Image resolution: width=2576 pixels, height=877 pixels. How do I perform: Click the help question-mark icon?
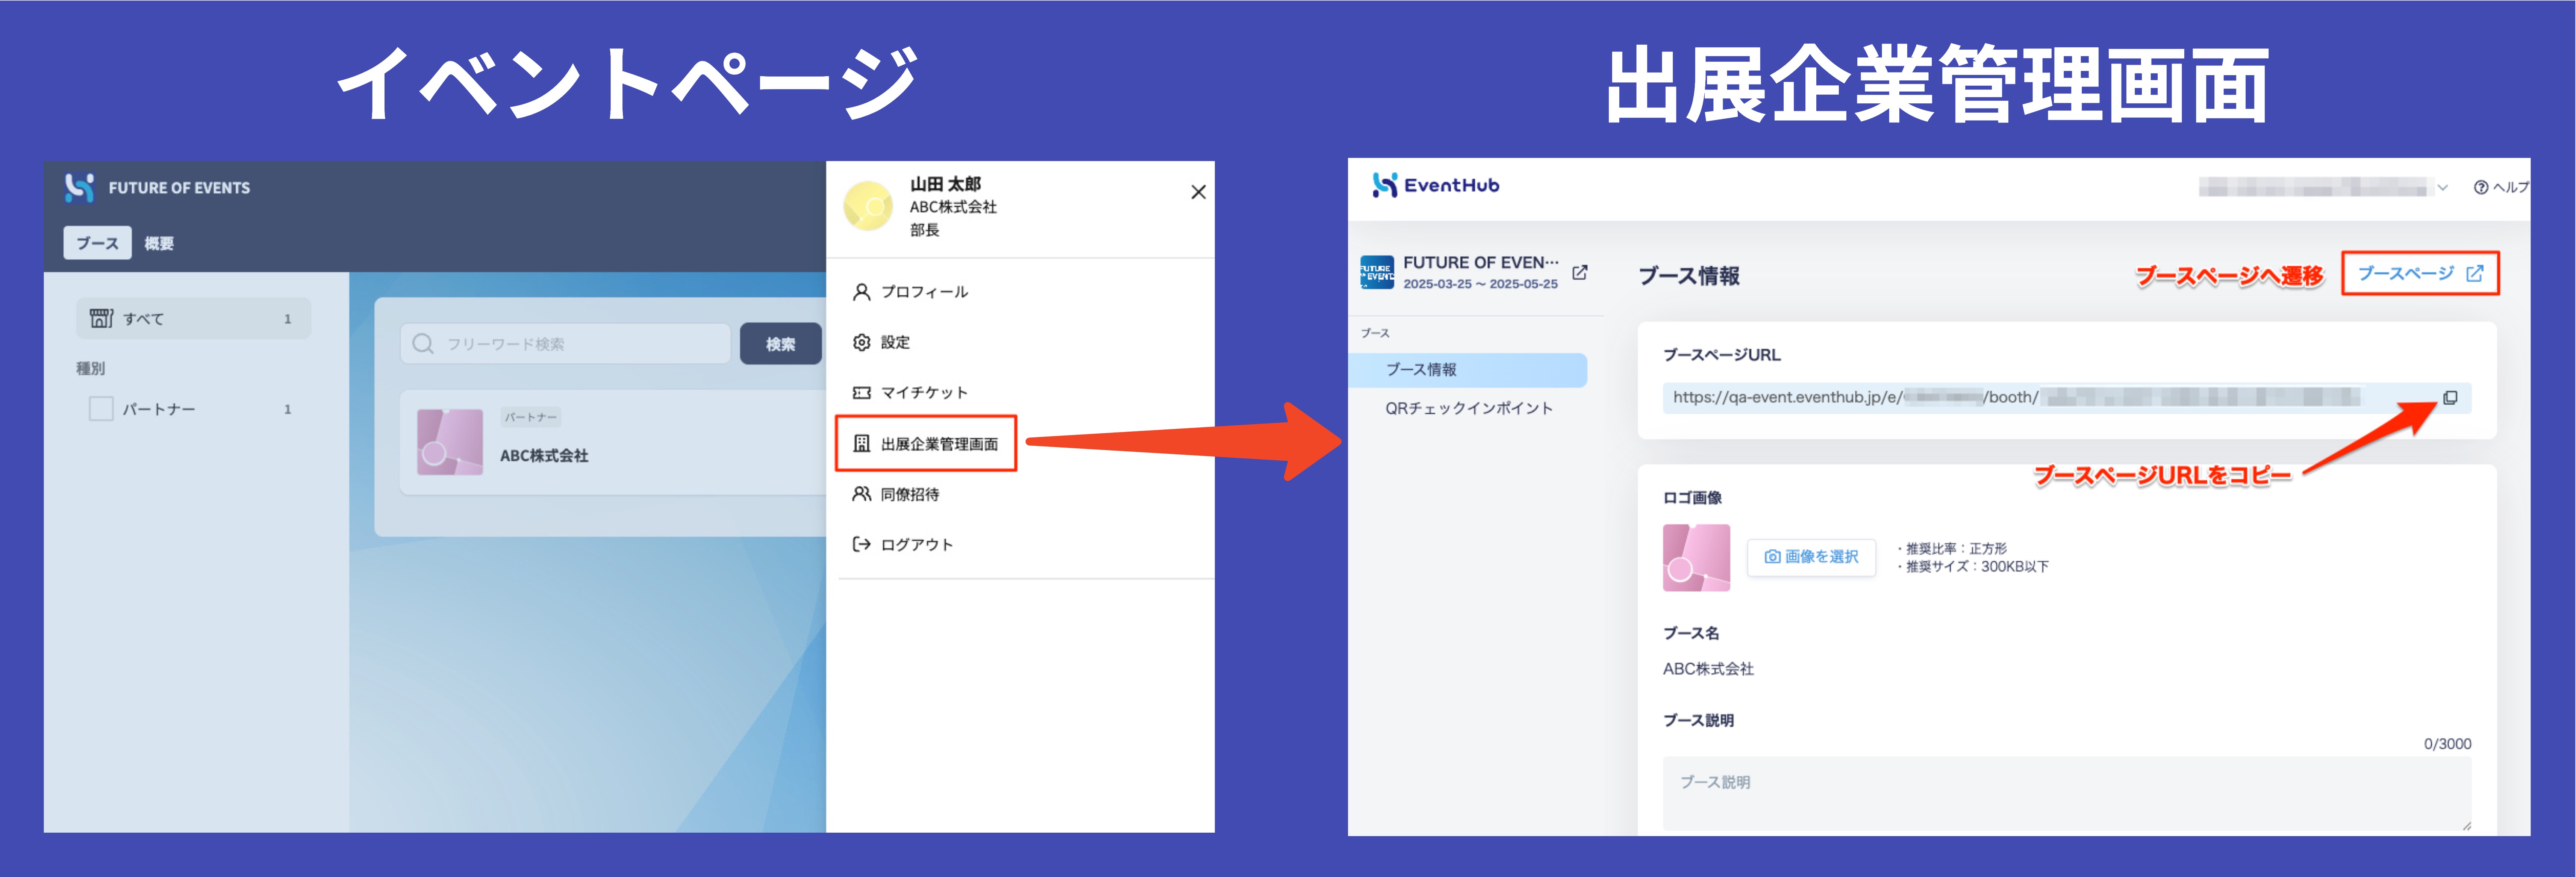coord(2481,188)
